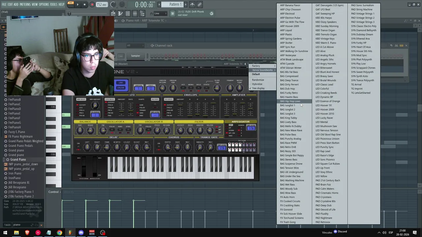Open the Trance Gate TMP SYNC 1/16 selector

222,147
